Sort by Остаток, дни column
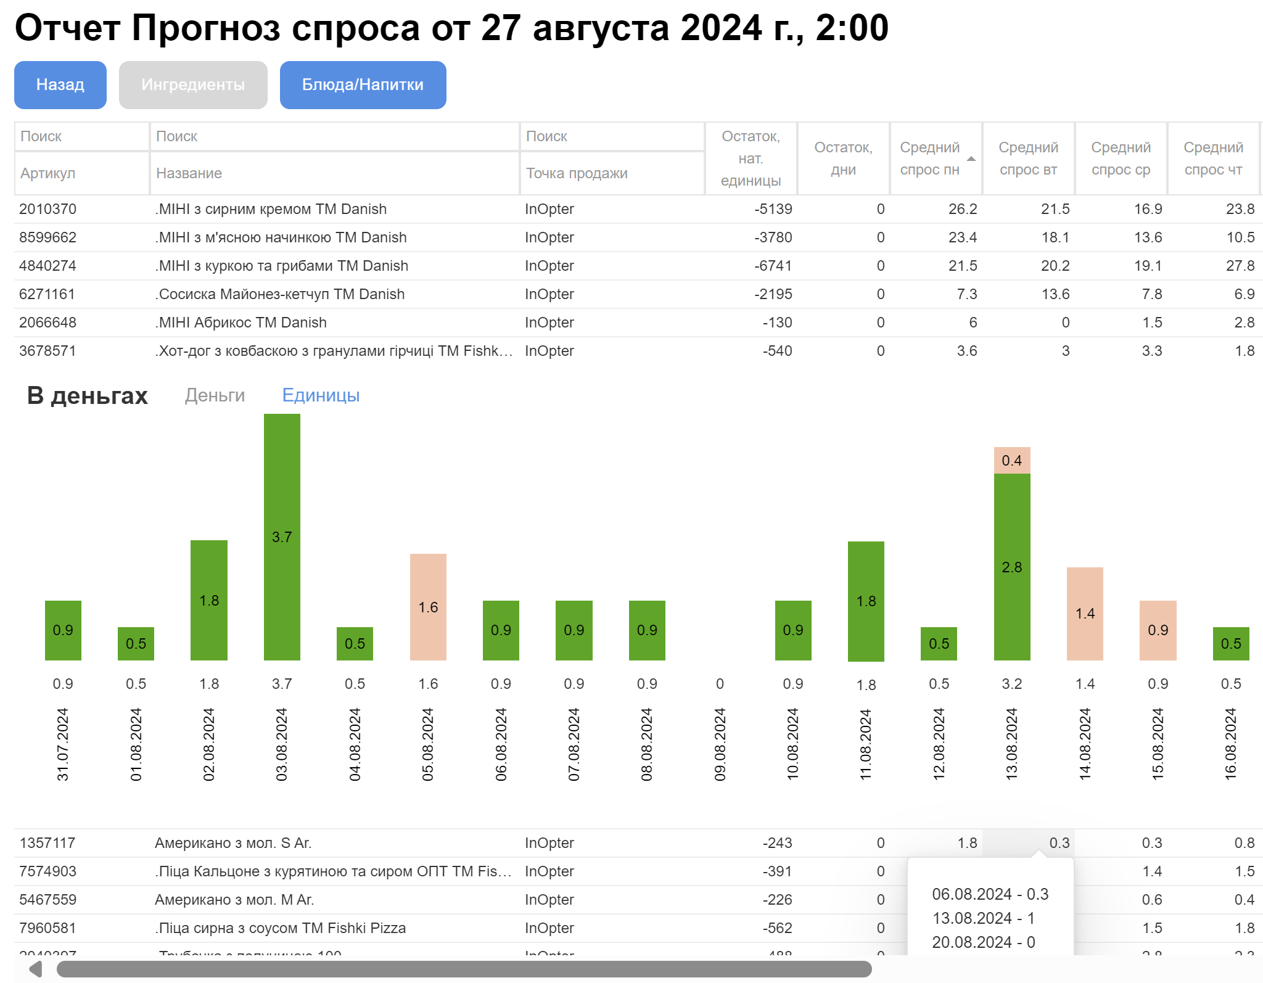This screenshot has width=1263, height=983. (844, 158)
